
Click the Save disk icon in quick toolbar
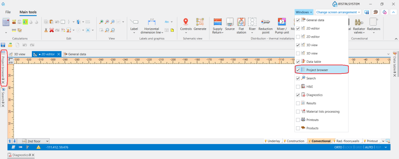pos(3,45)
